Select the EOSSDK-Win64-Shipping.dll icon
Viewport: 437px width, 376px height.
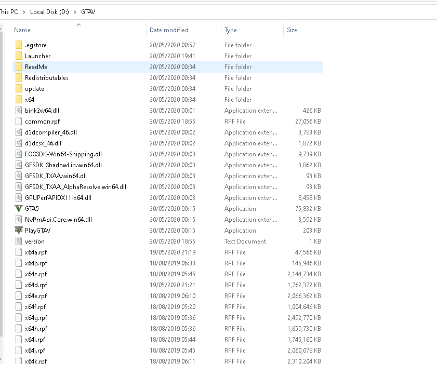[19, 154]
